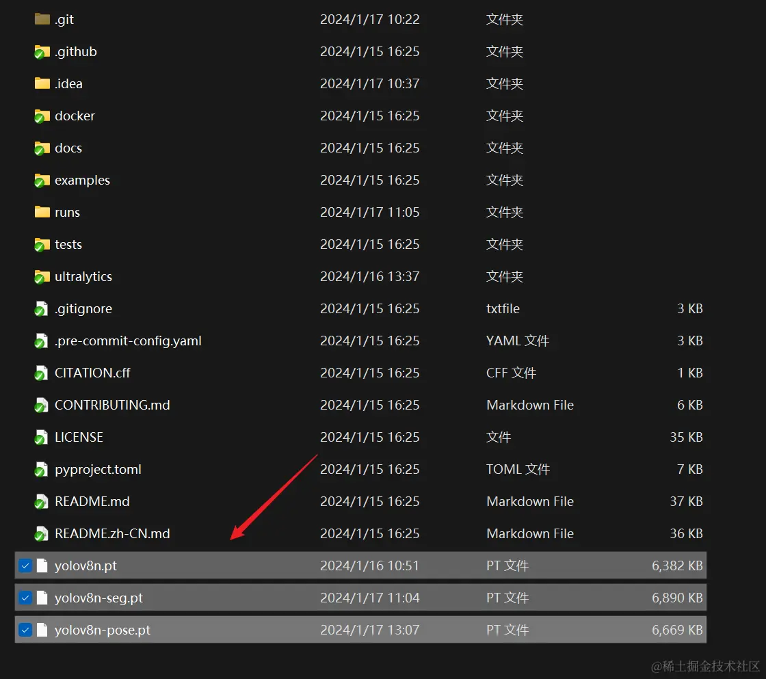The width and height of the screenshot is (766, 679).
Task: Click the yolov8n.pt file icon
Action: [x=42, y=565]
